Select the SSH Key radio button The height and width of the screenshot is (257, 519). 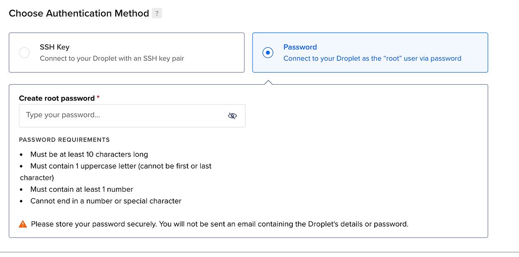[x=24, y=53]
